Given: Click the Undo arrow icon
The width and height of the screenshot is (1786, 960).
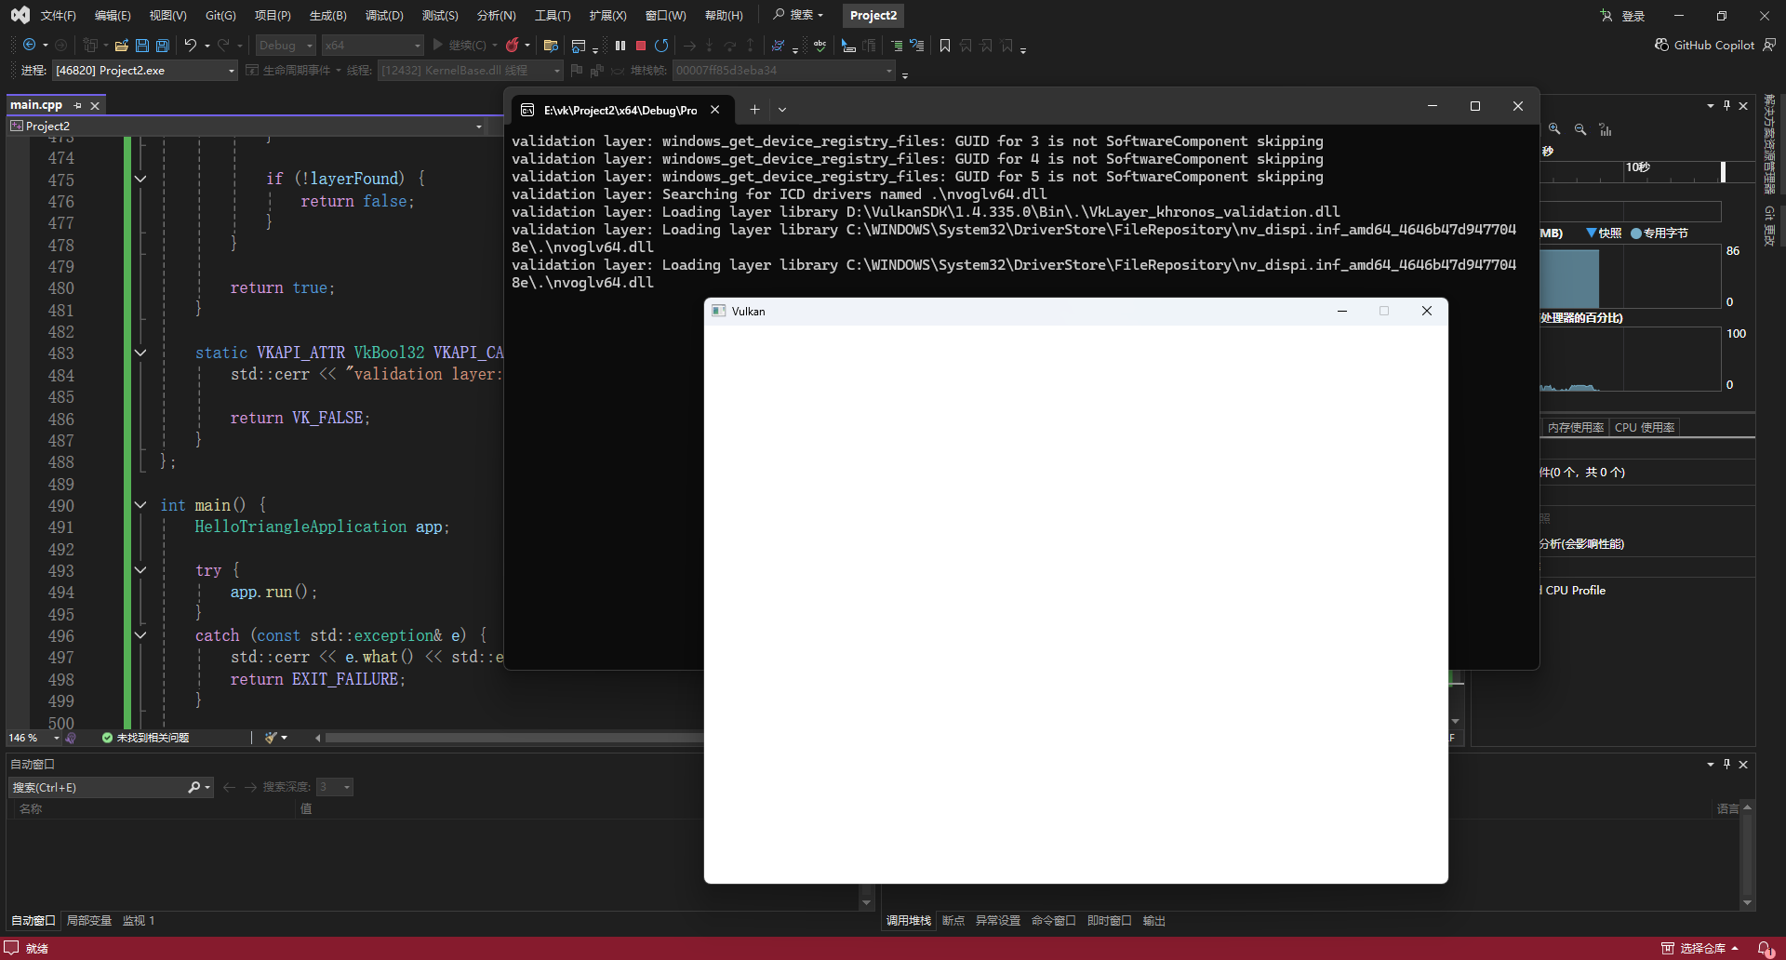Looking at the screenshot, I should point(191,45).
